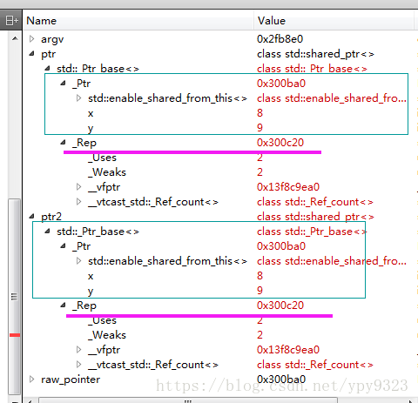Click the Value column header
This screenshot has width=418, height=403.
[334, 21]
